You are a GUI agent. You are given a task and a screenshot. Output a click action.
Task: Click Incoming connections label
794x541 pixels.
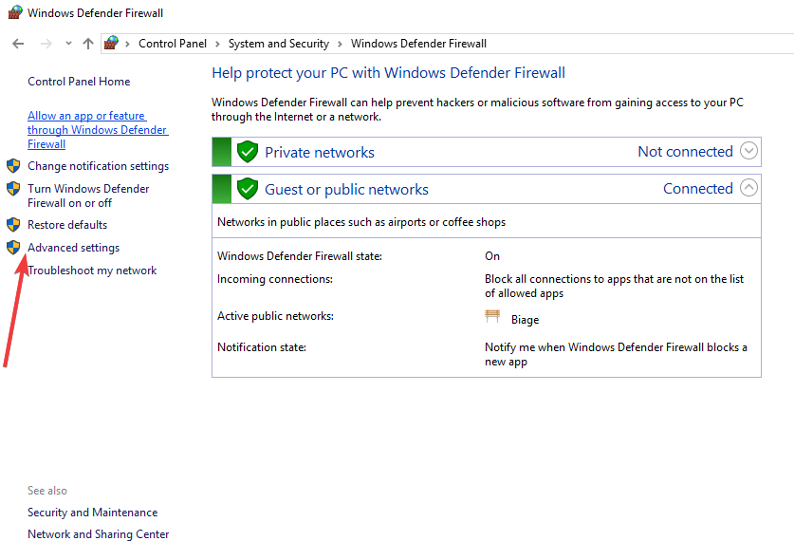coord(275,279)
